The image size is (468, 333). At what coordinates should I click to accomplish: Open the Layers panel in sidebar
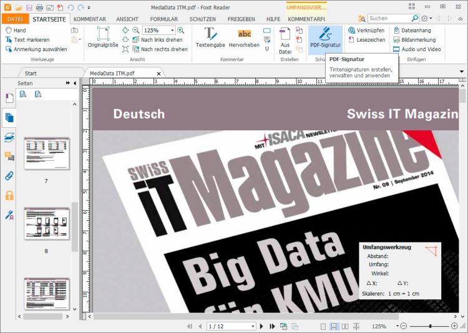click(9, 137)
